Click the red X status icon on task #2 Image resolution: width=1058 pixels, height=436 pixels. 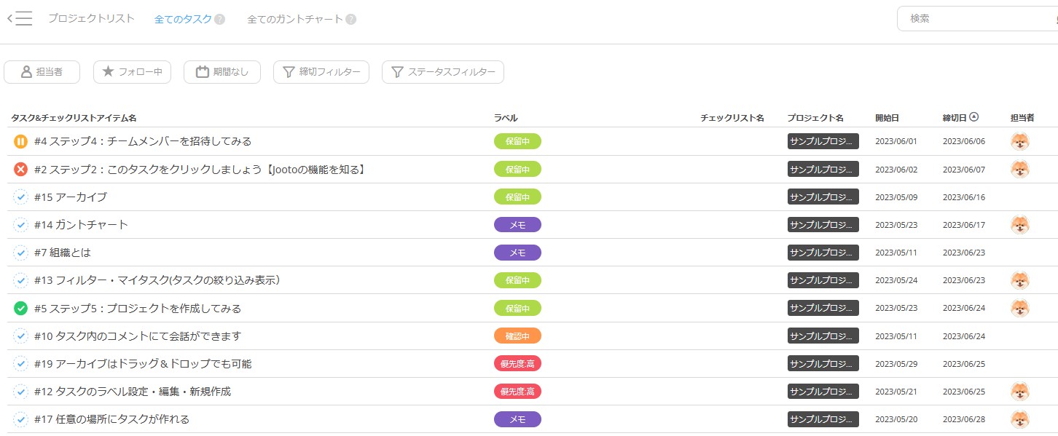(20, 170)
